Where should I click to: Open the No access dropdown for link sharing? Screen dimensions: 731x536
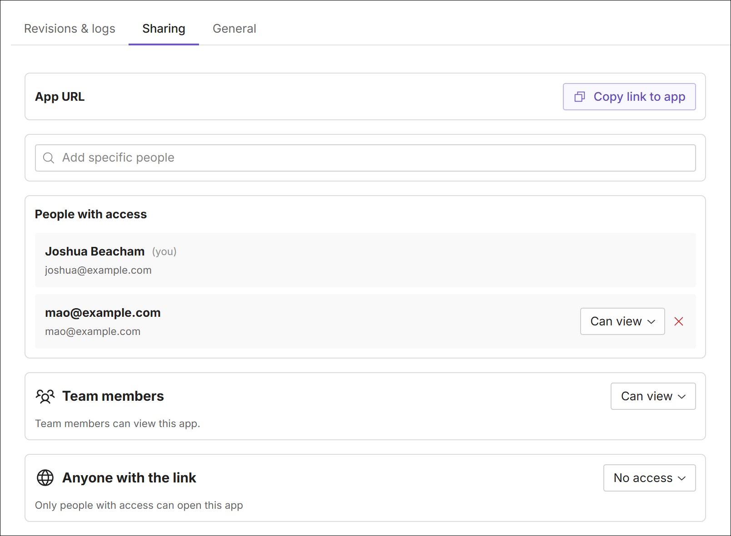coord(649,477)
